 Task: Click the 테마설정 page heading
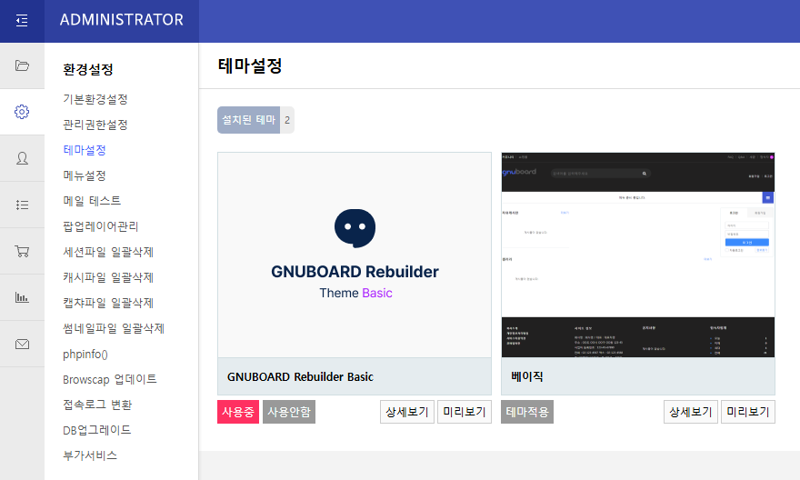[250, 65]
